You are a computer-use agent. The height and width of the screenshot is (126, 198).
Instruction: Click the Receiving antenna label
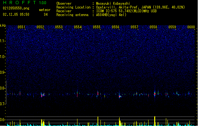(72, 15)
